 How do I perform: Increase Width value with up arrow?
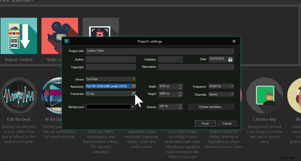click(x=180, y=85)
